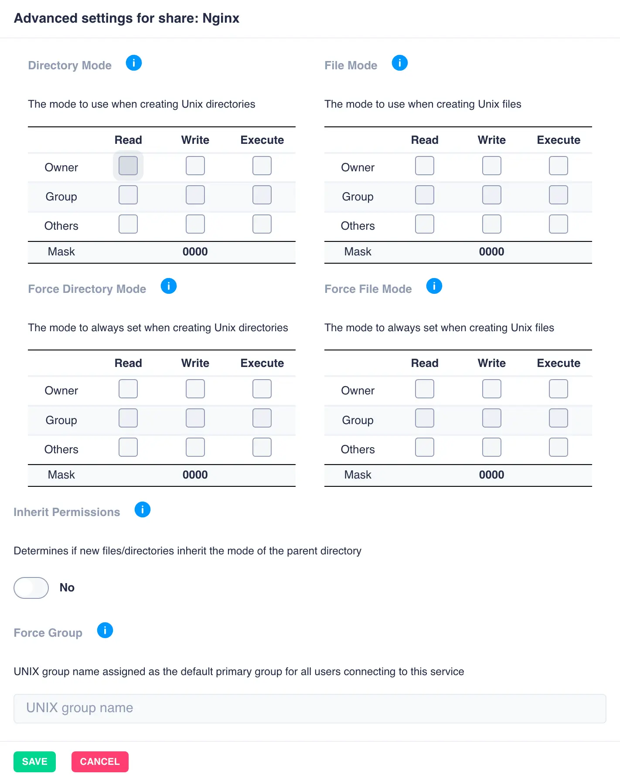
Task: Open the Force Group info tooltip
Action: coord(105,630)
